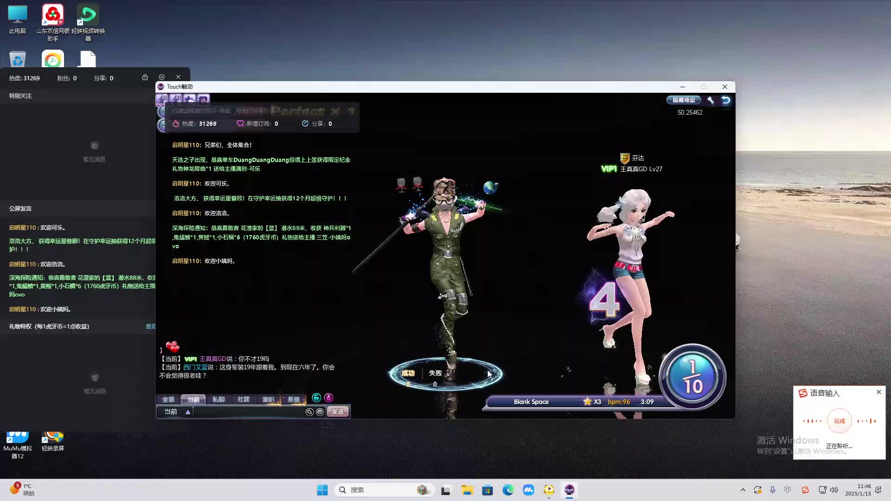Open the 查看 link in gift privileges

(x=150, y=327)
